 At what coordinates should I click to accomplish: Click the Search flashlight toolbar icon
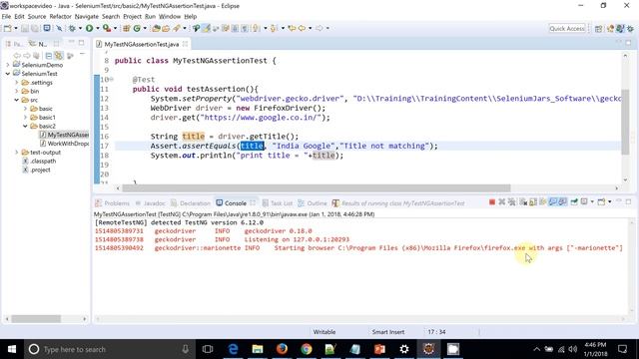pyautogui.click(x=176, y=28)
